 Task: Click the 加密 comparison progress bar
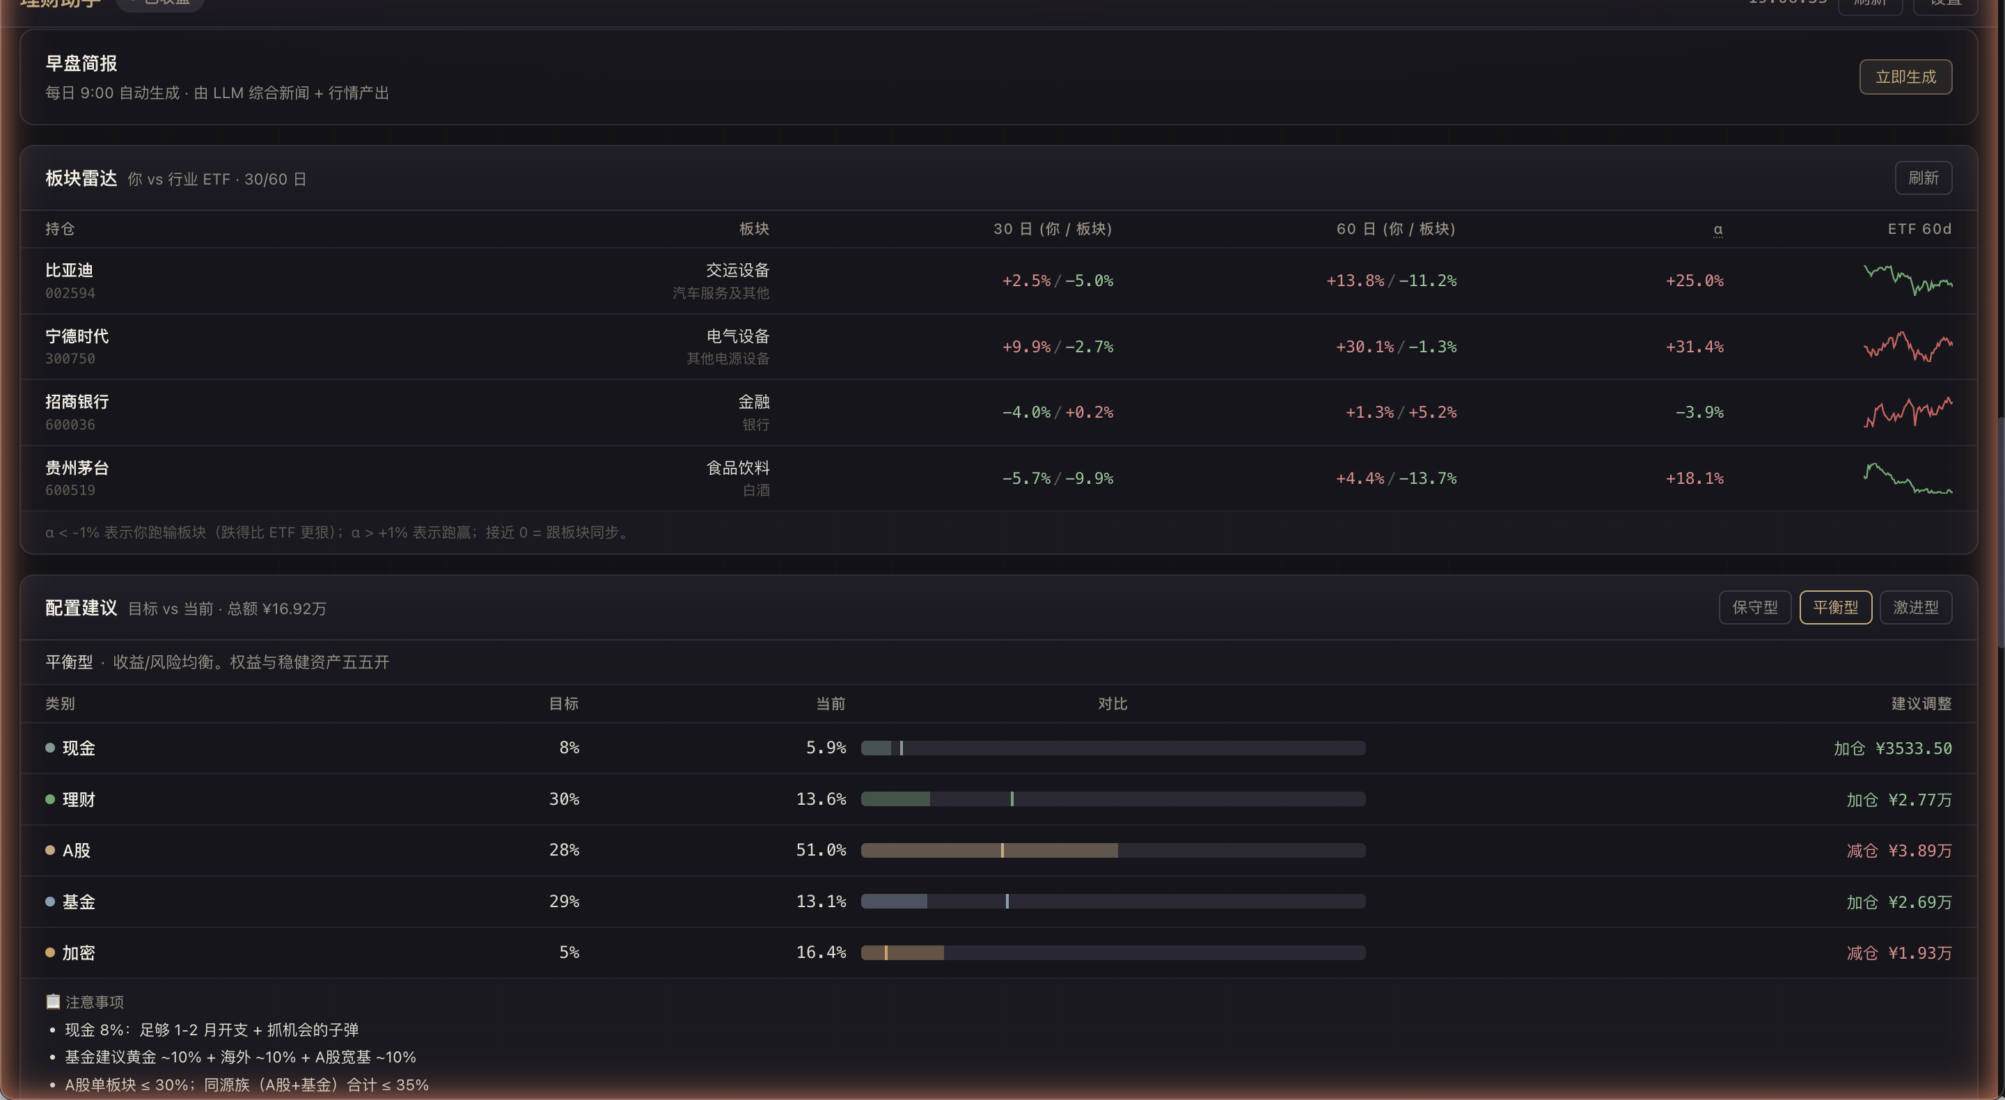click(x=1113, y=953)
